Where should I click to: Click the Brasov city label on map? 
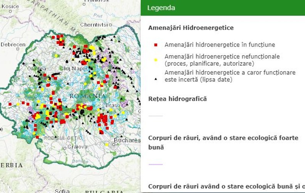click(113, 105)
